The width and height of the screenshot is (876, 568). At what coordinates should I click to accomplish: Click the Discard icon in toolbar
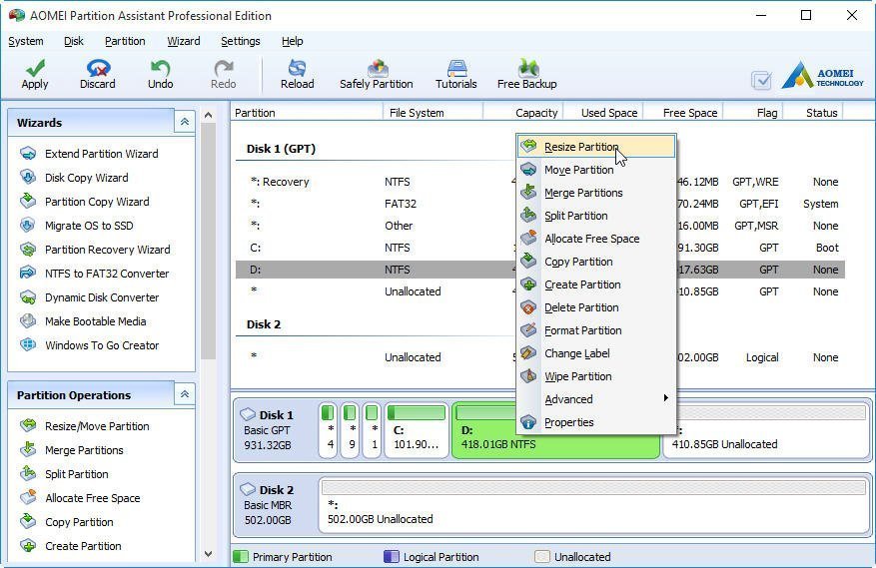click(98, 69)
